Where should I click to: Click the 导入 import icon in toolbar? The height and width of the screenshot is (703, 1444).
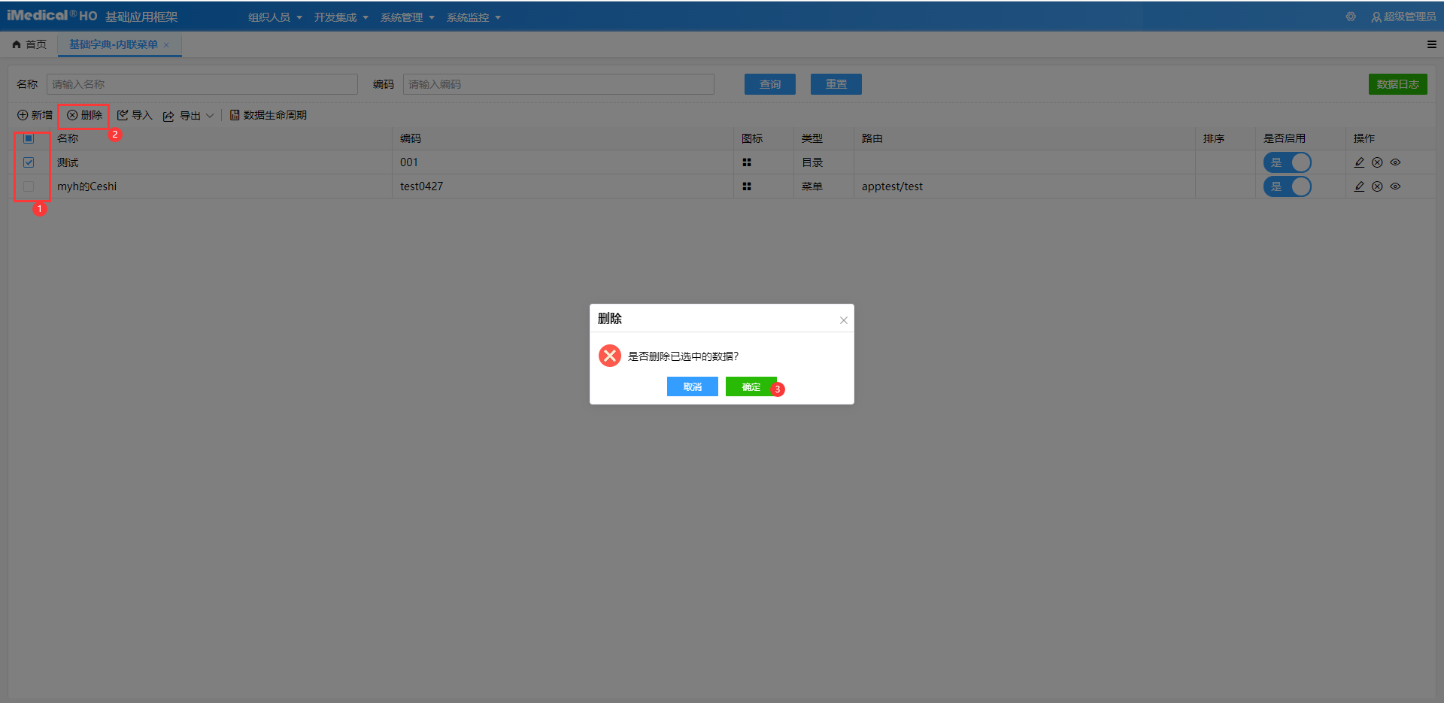[x=123, y=115]
